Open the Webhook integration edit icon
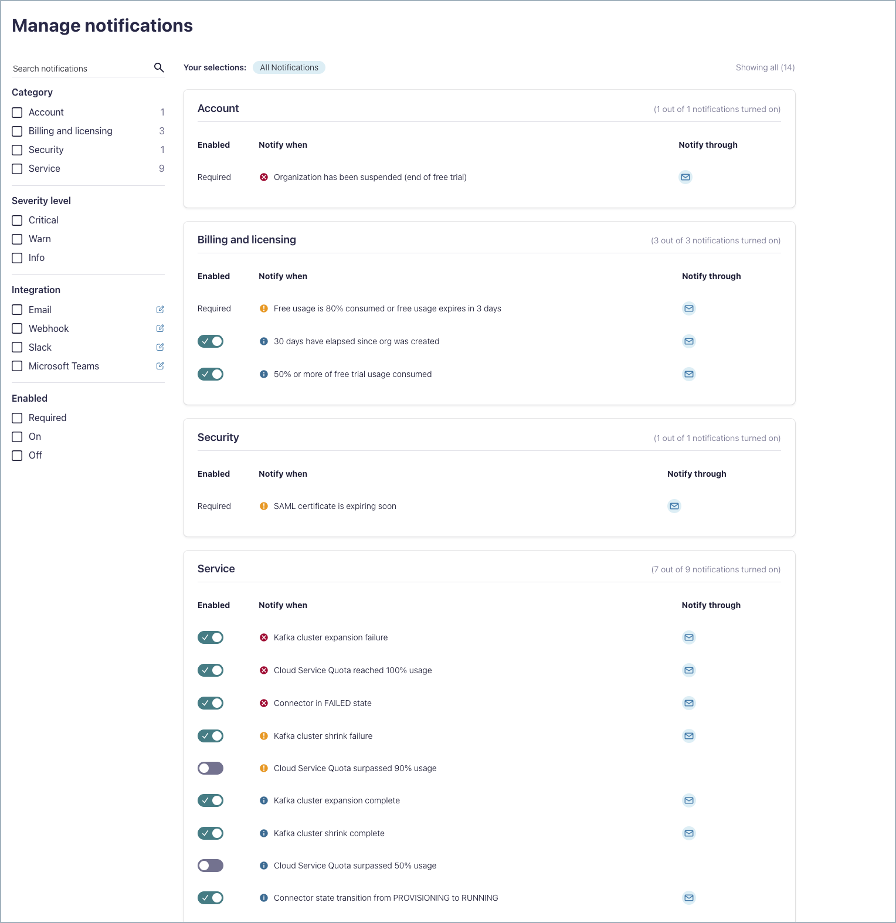 pyautogui.click(x=160, y=328)
